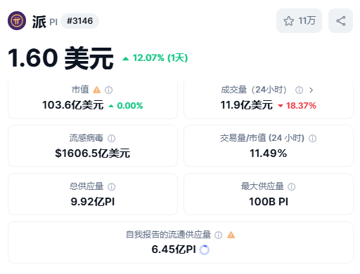360x274 pixels.
Task: Click the 1.60 美元 price text
Action: tap(60, 58)
